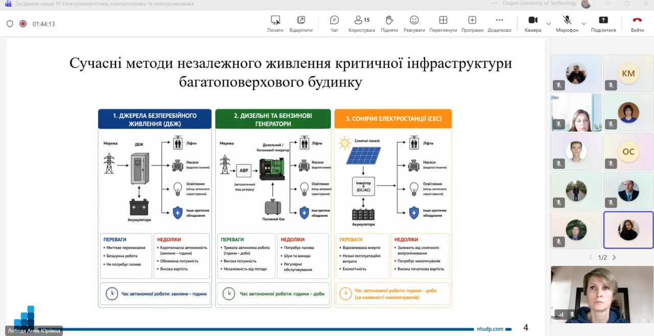Expand the microphone options dropdown arrow
The height and width of the screenshot is (336, 654).
[x=583, y=24]
